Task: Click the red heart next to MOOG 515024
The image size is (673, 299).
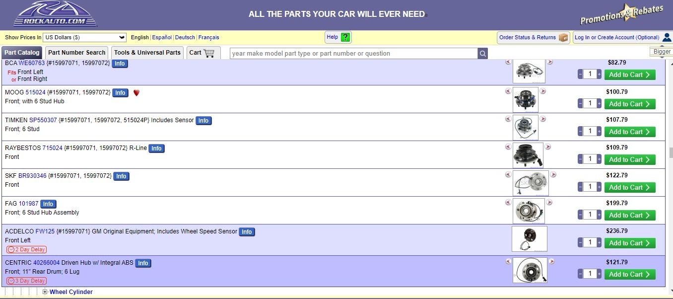Action: [x=136, y=93]
